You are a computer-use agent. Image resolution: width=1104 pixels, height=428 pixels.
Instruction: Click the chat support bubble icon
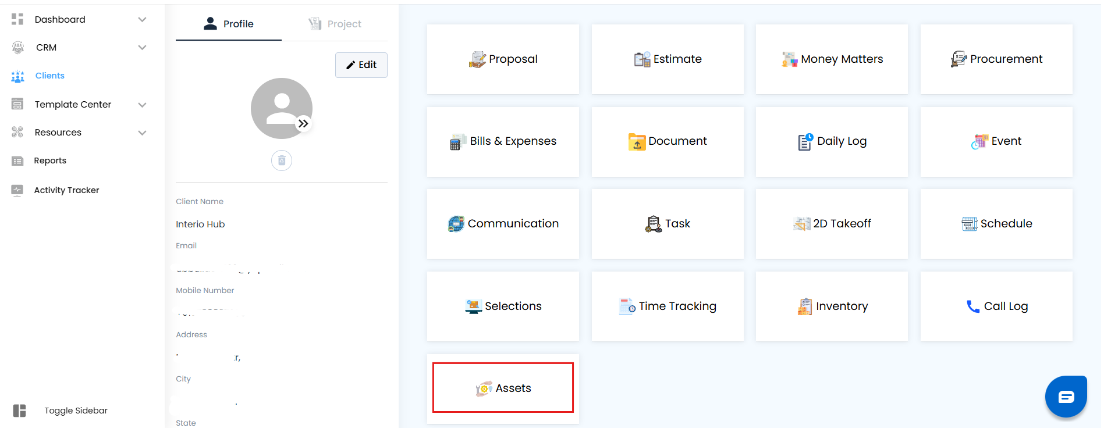point(1066,397)
